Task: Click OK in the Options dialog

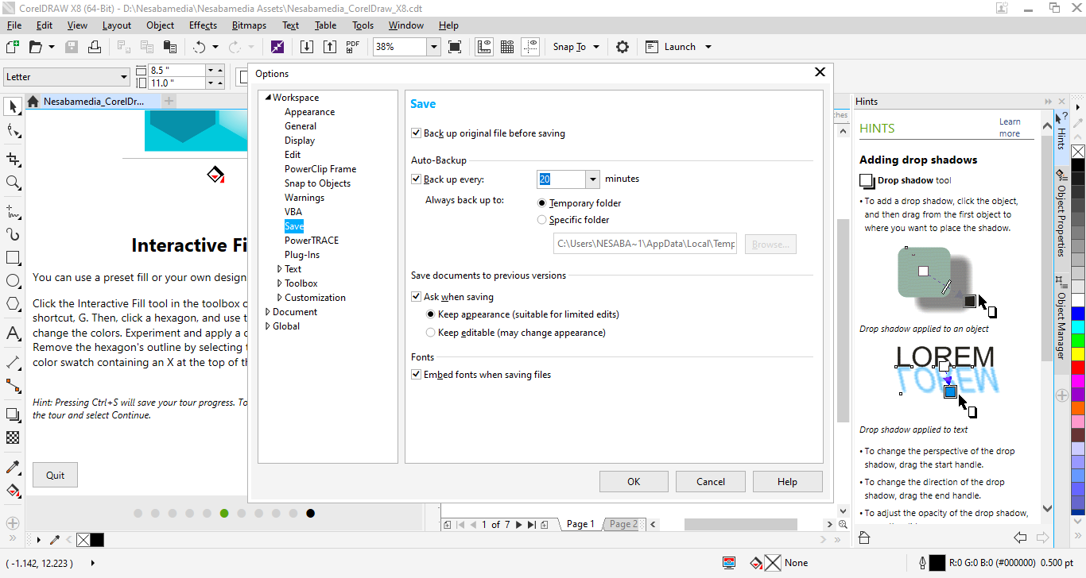Action: point(634,481)
